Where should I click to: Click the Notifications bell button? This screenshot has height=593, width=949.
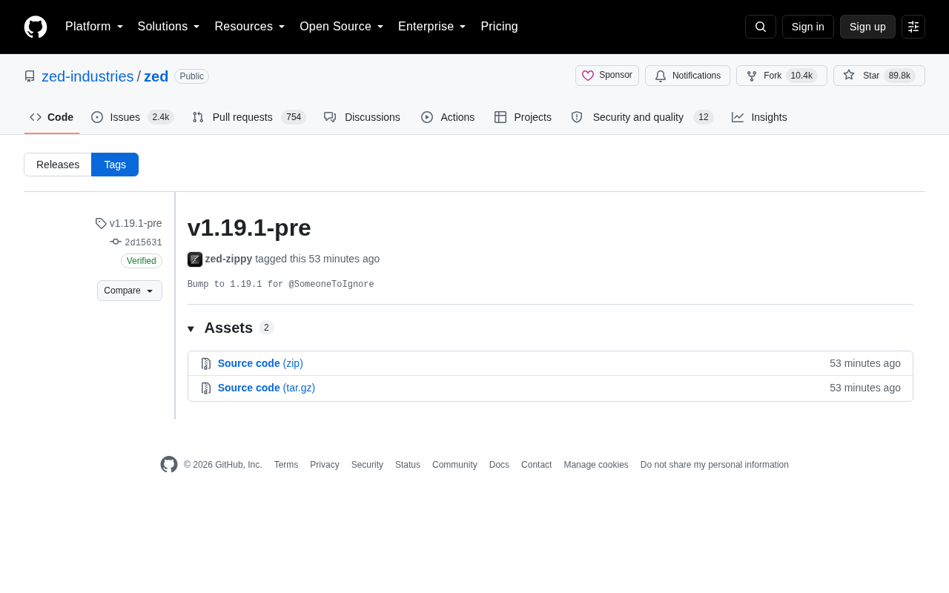687,76
